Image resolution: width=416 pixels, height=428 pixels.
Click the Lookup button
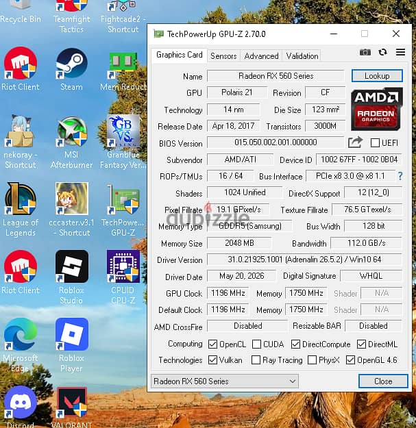click(x=377, y=75)
